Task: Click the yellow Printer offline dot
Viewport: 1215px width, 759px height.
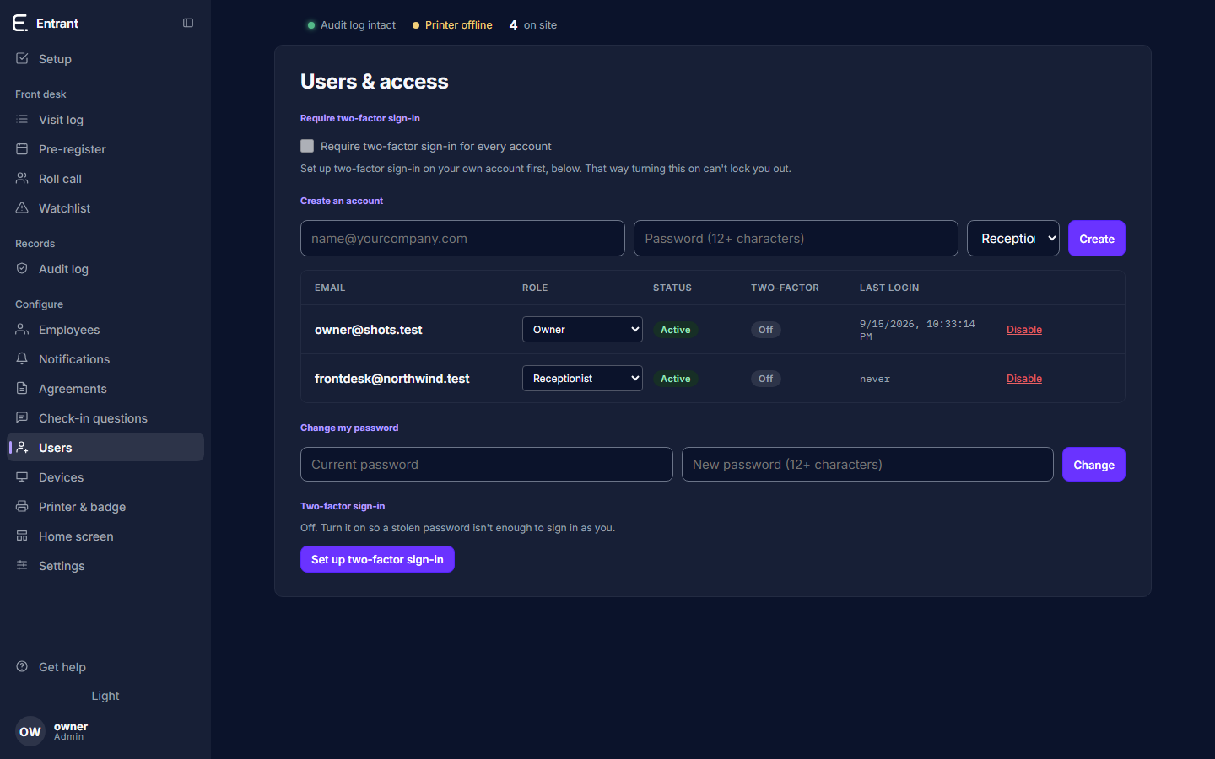Action: coord(416,25)
